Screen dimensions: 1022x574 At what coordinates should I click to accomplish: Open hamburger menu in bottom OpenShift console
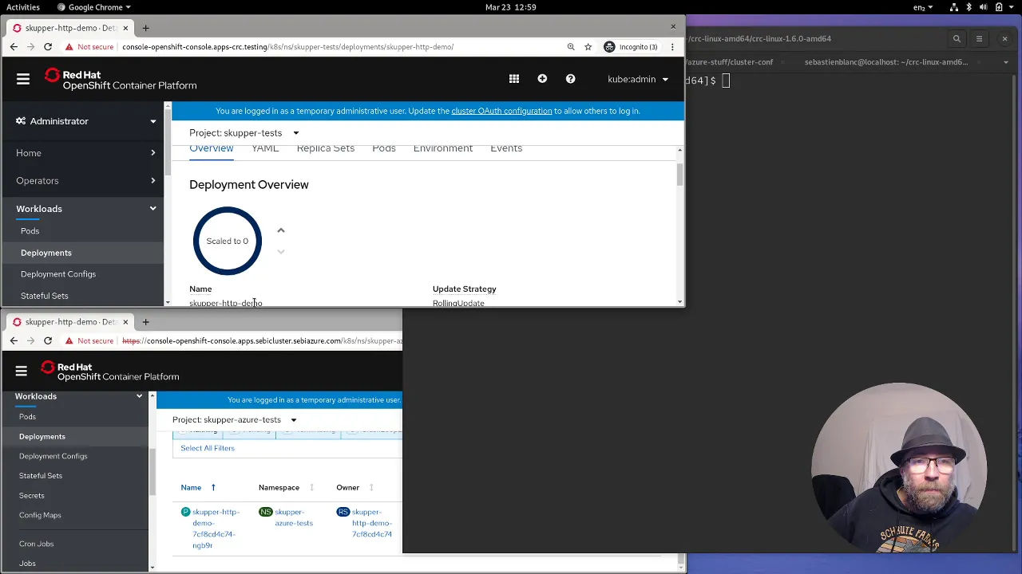click(22, 371)
